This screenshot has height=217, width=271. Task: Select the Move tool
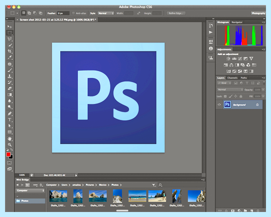tap(10, 26)
